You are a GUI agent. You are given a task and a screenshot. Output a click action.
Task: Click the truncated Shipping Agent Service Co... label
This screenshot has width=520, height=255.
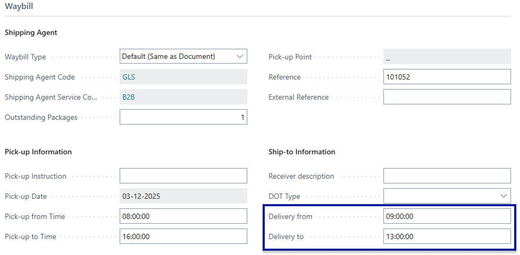point(51,98)
